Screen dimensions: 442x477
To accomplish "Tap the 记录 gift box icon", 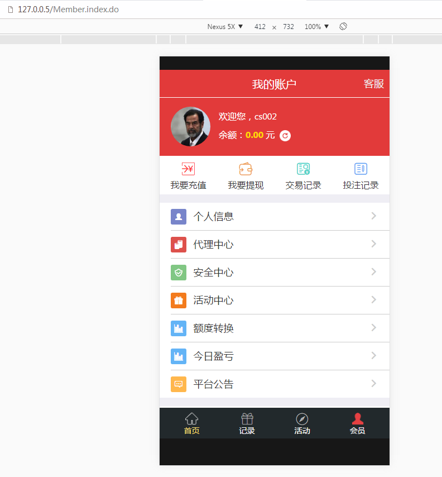I will click(x=247, y=419).
